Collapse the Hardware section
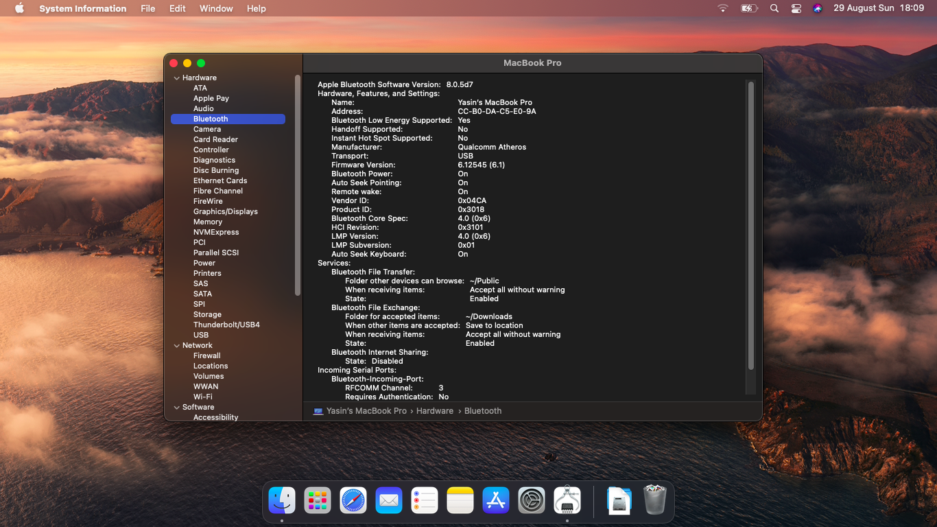This screenshot has height=527, width=937. pyautogui.click(x=176, y=78)
